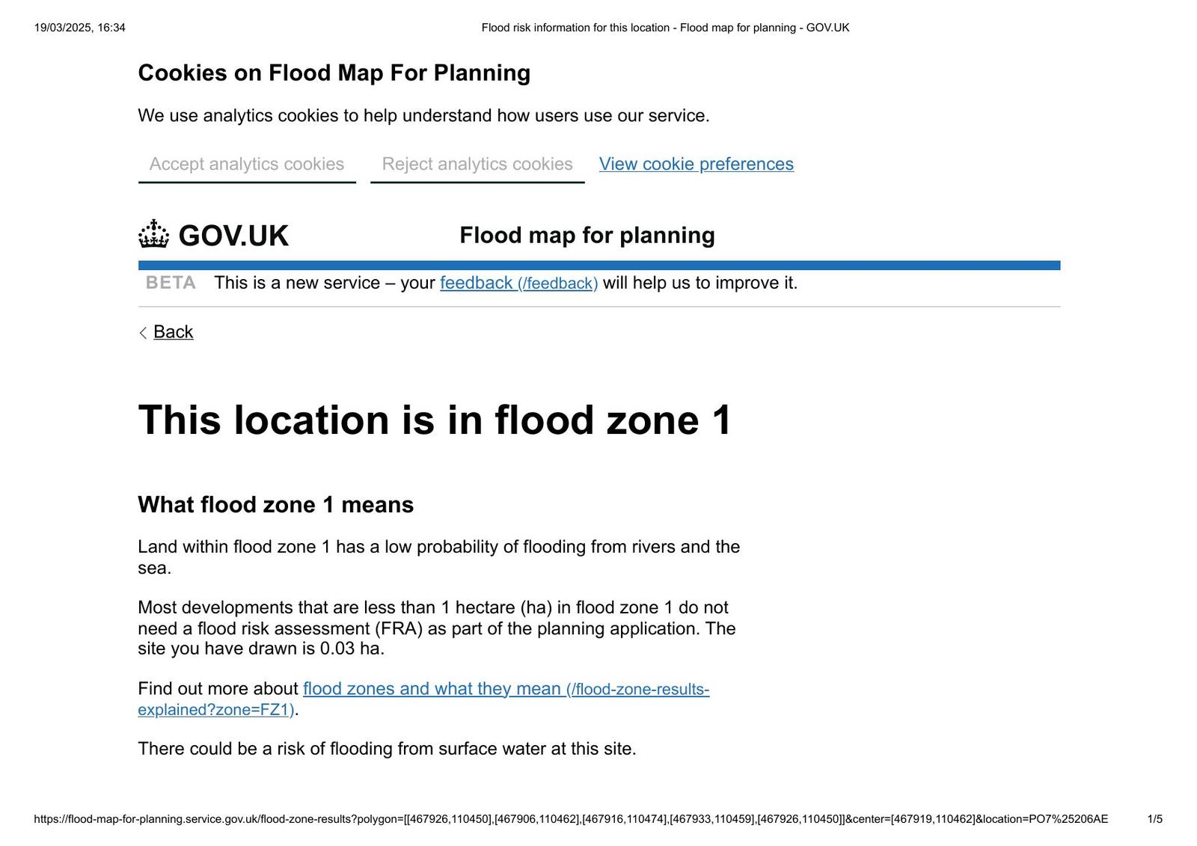This screenshot has height=846, width=1197.
Task: Click the GOV.UK logo text
Action: tap(233, 236)
